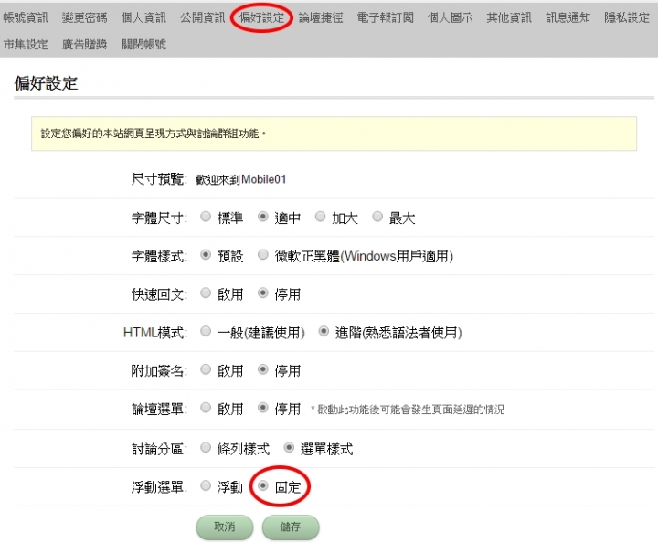Go to 關閉帳號 tab
Screen dimensions: 658x554
(x=143, y=44)
